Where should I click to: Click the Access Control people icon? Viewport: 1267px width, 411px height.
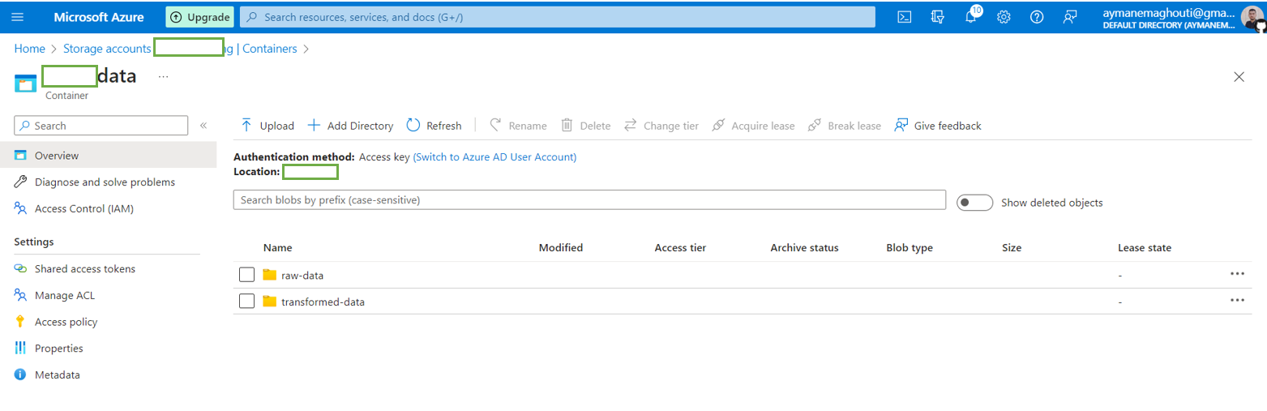(x=21, y=209)
